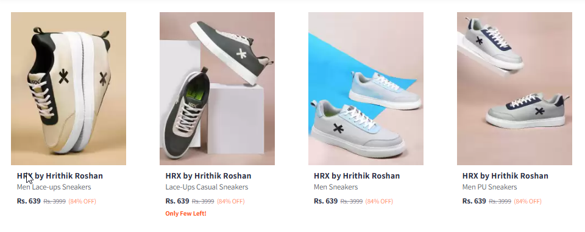Click brand name above Men Lace-ups Sneakers

click(60, 176)
